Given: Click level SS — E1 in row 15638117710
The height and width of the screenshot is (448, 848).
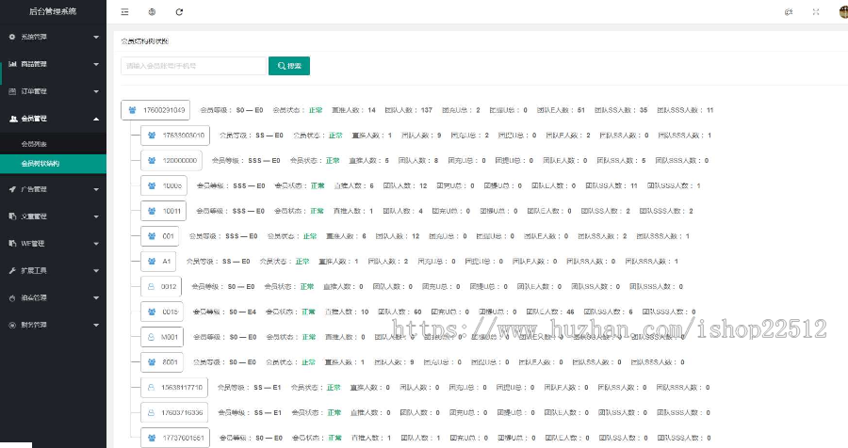Looking at the screenshot, I should 268,388.
